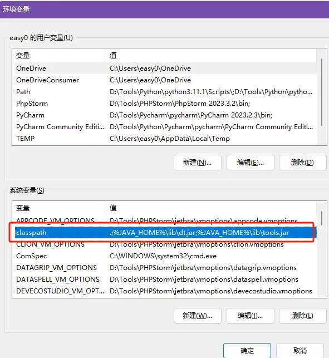Select the DATAGRIP_VM_OPTIONS row
This screenshot has width=329, height=358.
point(166,268)
